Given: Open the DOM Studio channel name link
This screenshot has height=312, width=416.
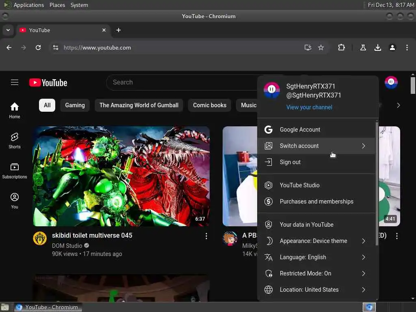Looking at the screenshot, I should [x=67, y=246].
